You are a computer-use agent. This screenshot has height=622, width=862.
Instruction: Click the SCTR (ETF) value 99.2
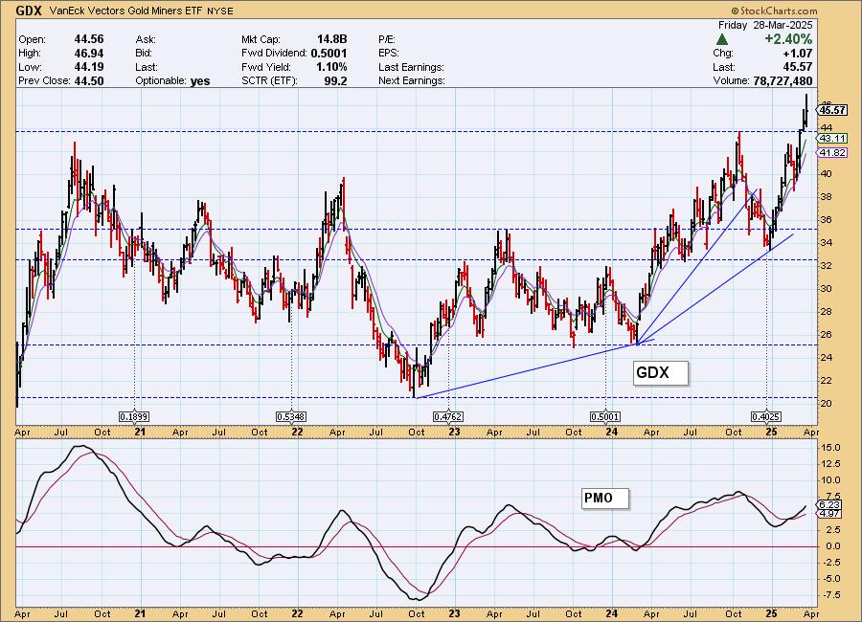click(335, 80)
